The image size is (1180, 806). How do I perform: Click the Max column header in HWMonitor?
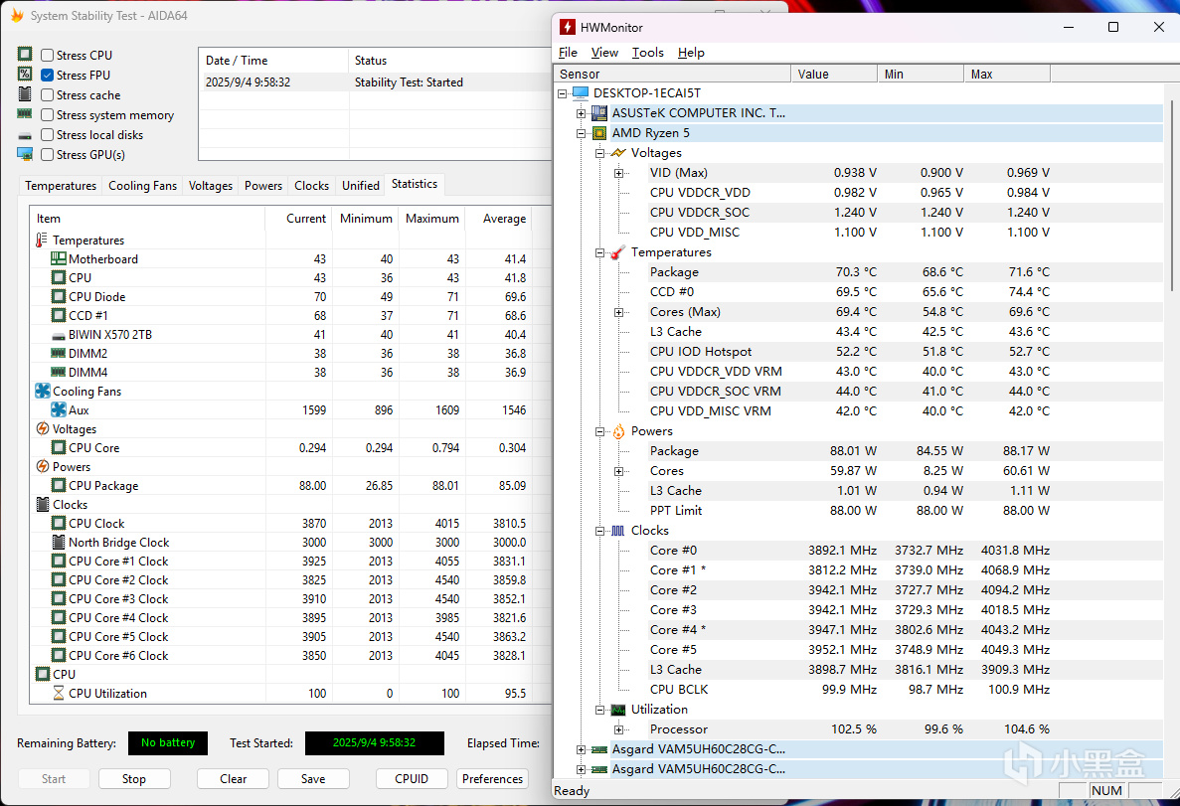click(x=1007, y=74)
